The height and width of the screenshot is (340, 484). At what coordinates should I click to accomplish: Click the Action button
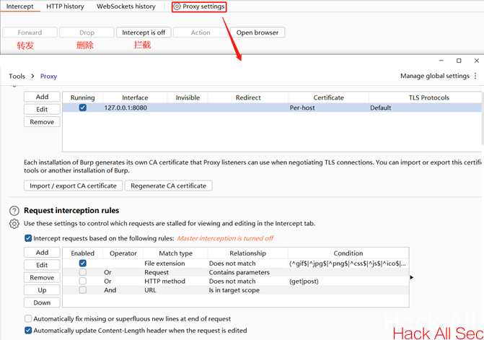tap(201, 32)
